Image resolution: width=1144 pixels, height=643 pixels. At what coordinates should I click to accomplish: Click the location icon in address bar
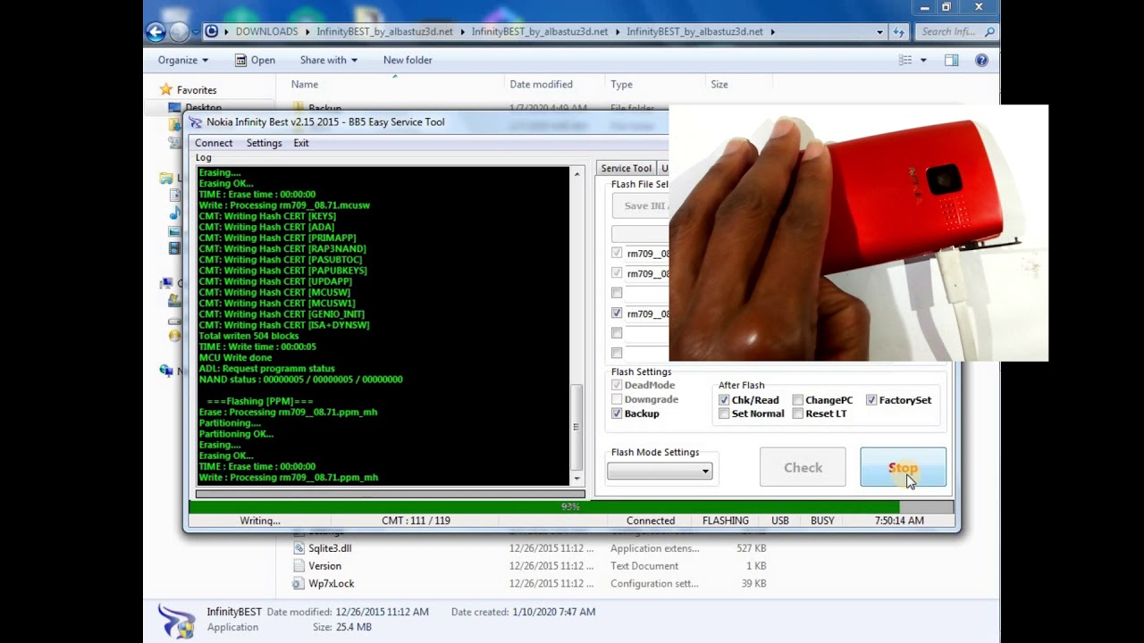[211, 31]
